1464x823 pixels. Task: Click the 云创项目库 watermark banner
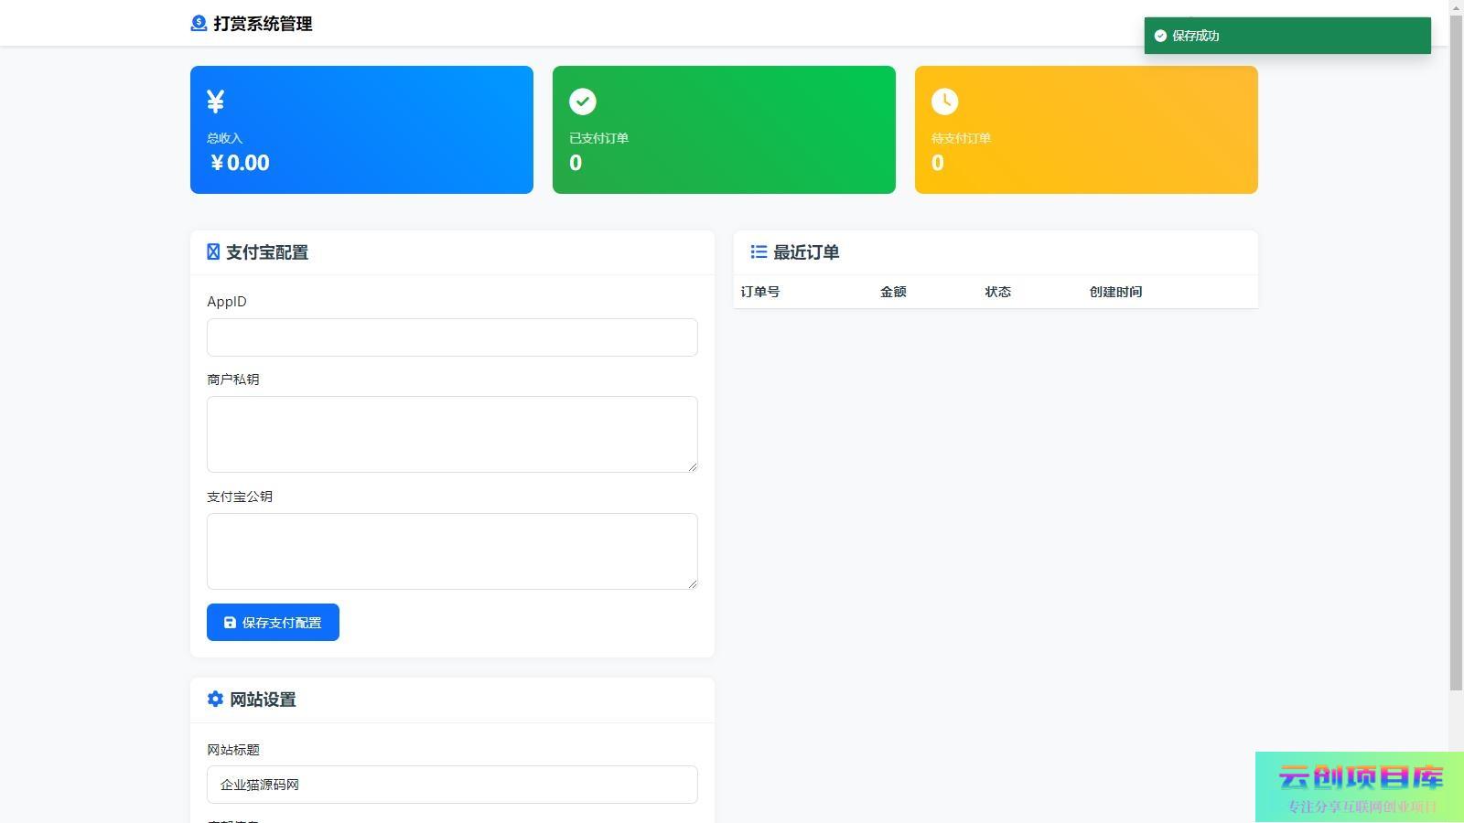click(x=1360, y=787)
